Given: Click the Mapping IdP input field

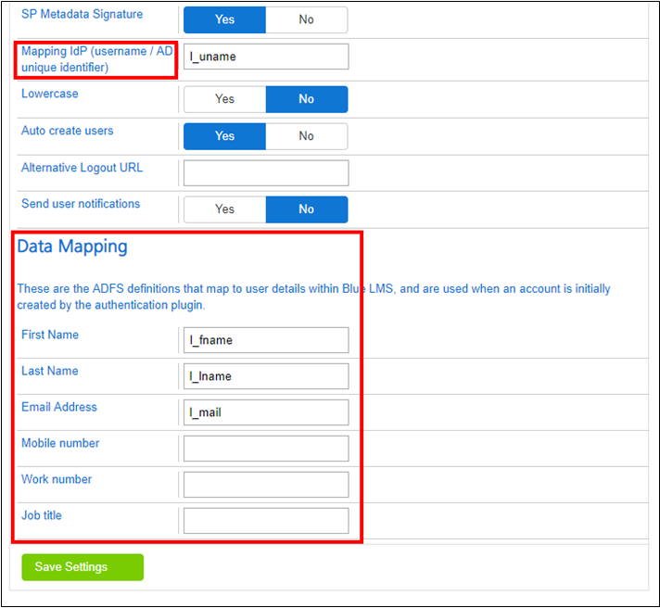Looking at the screenshot, I should click(x=266, y=57).
